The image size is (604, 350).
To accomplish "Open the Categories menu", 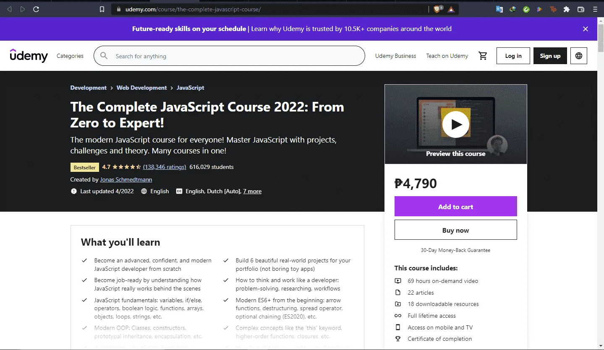I will click(x=70, y=56).
